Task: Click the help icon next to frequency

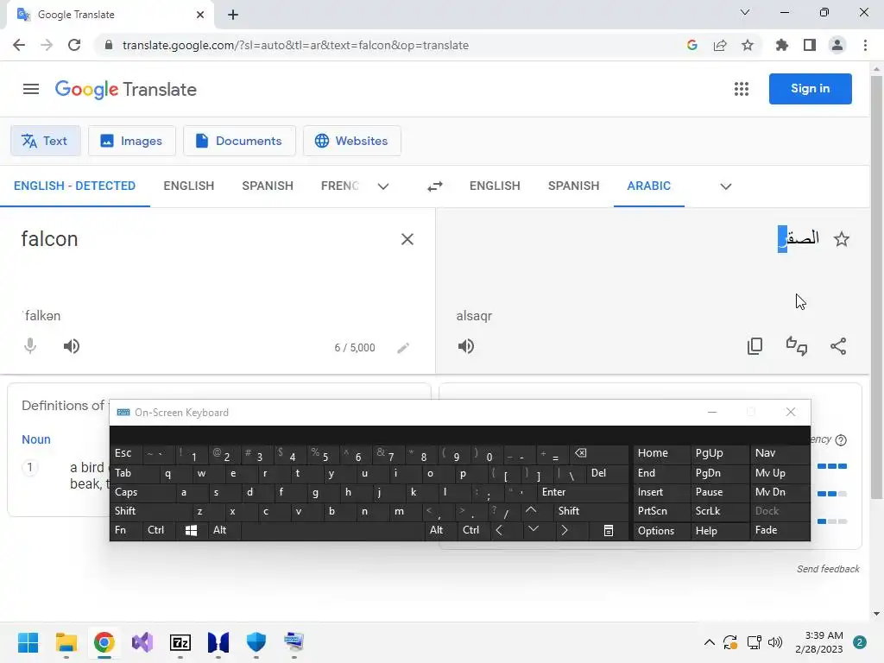Action: coord(841,440)
